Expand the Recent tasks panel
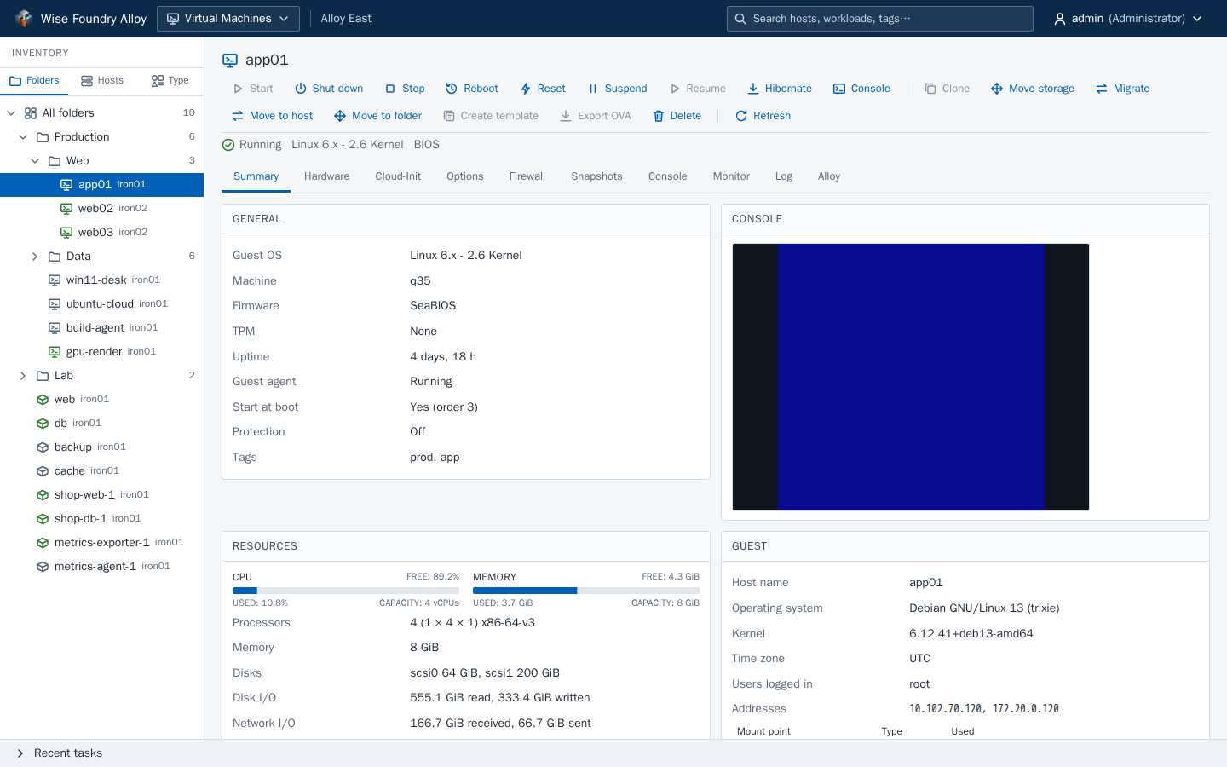1227x767 pixels. [20, 753]
